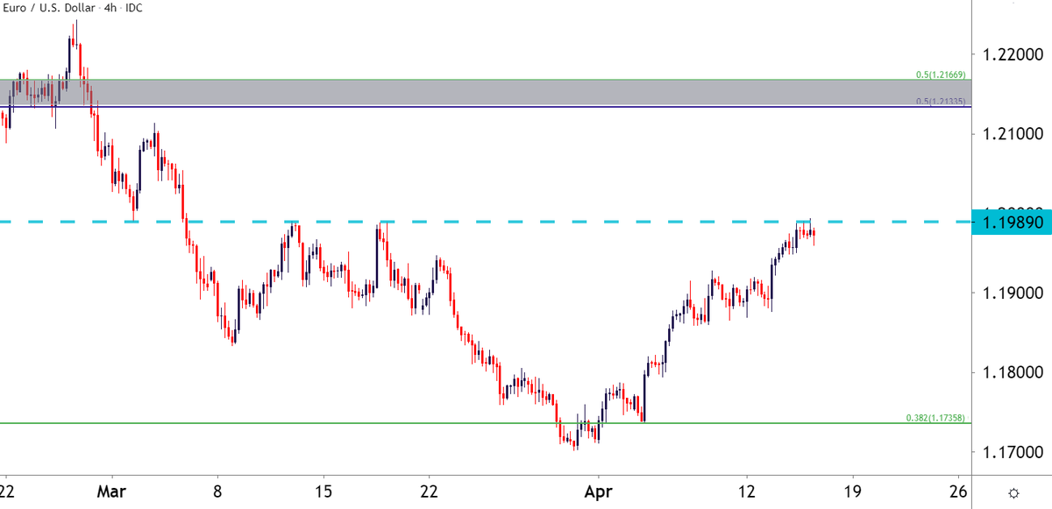Click the 26 date label on time axis
Image resolution: width=1052 pixels, height=509 pixels.
click(959, 491)
